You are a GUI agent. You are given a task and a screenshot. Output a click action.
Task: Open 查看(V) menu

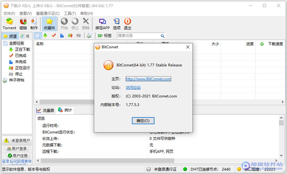coord(25,13)
